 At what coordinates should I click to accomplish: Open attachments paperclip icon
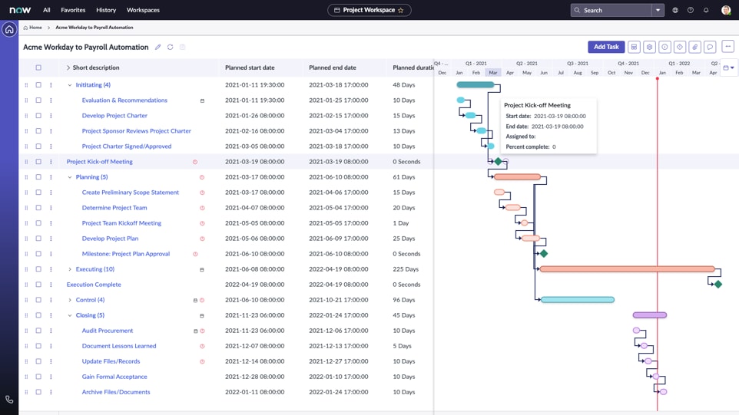(x=694, y=47)
